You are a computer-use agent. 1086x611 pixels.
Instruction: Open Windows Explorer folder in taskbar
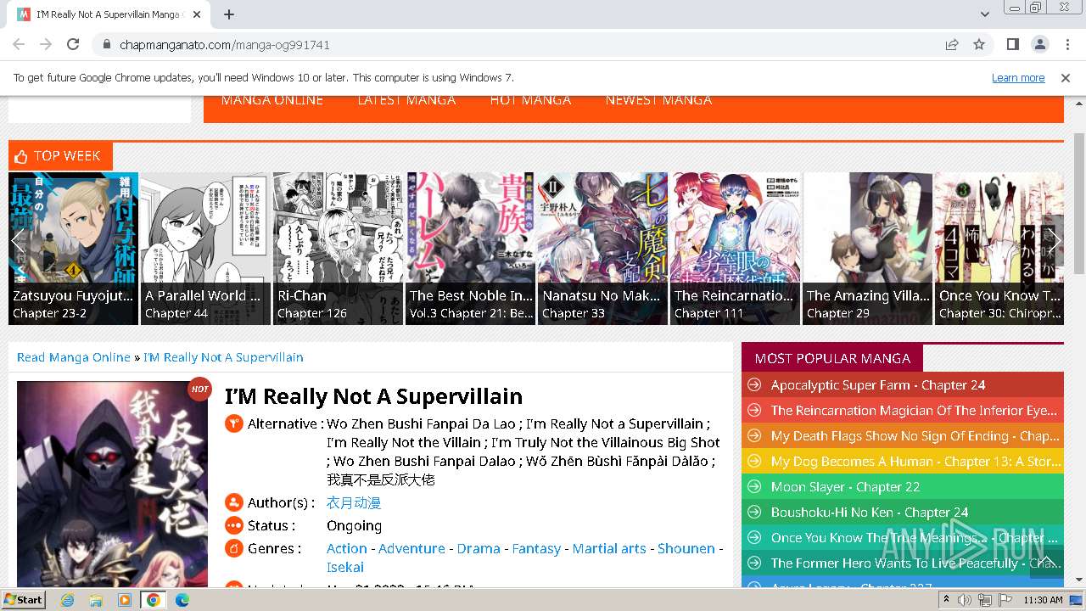(x=97, y=599)
